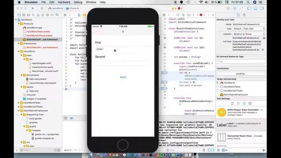This screenshot has width=281, height=158.
Task: Stop the running app in Xcode toolbar
Action: pos(42,8)
